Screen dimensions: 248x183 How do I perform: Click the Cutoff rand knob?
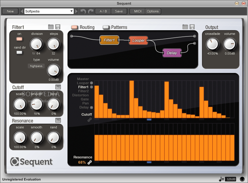pos(53,104)
